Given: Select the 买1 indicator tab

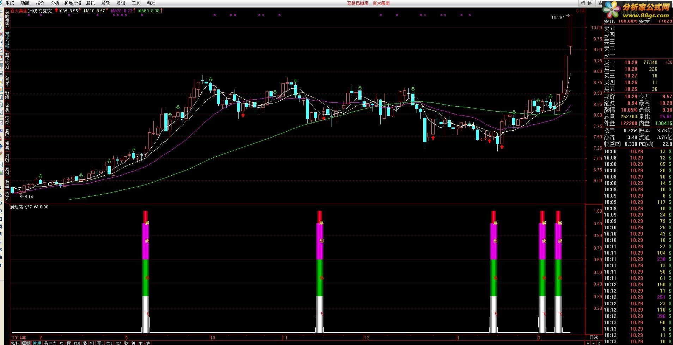Looking at the screenshot, I should [x=100, y=343].
